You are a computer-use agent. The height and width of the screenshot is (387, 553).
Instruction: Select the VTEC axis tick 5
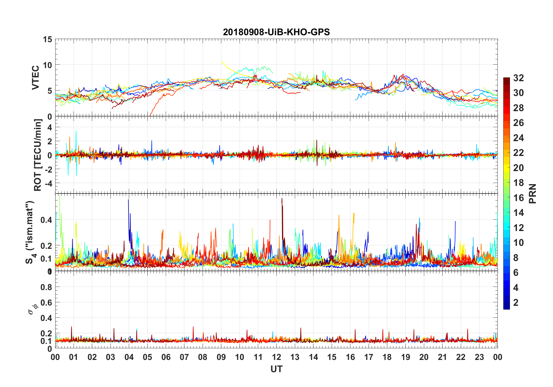click(x=50, y=91)
